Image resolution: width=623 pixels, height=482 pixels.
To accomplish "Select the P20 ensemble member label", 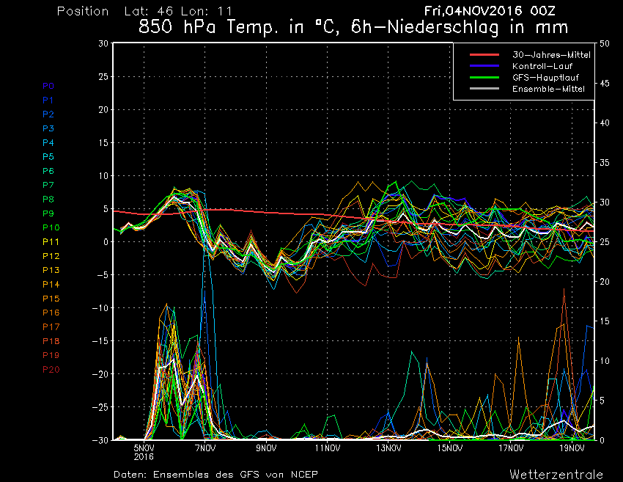I will 51,369.
